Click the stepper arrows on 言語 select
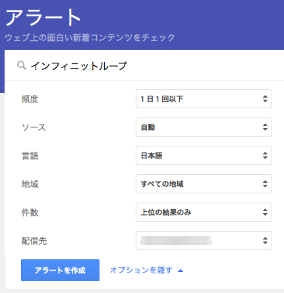The image size is (284, 293). tap(265, 155)
